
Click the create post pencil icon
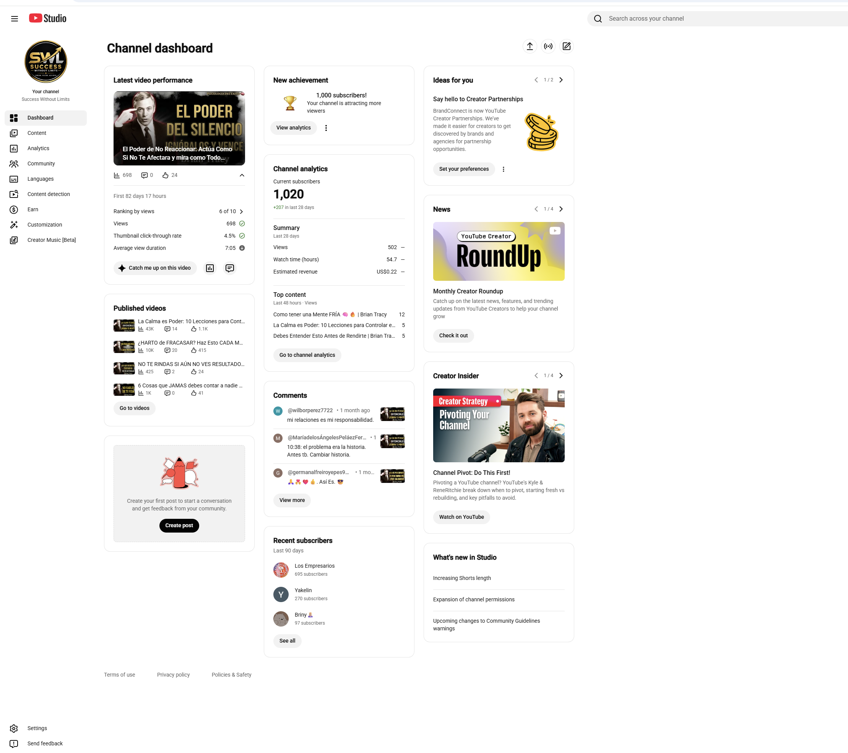coord(566,47)
